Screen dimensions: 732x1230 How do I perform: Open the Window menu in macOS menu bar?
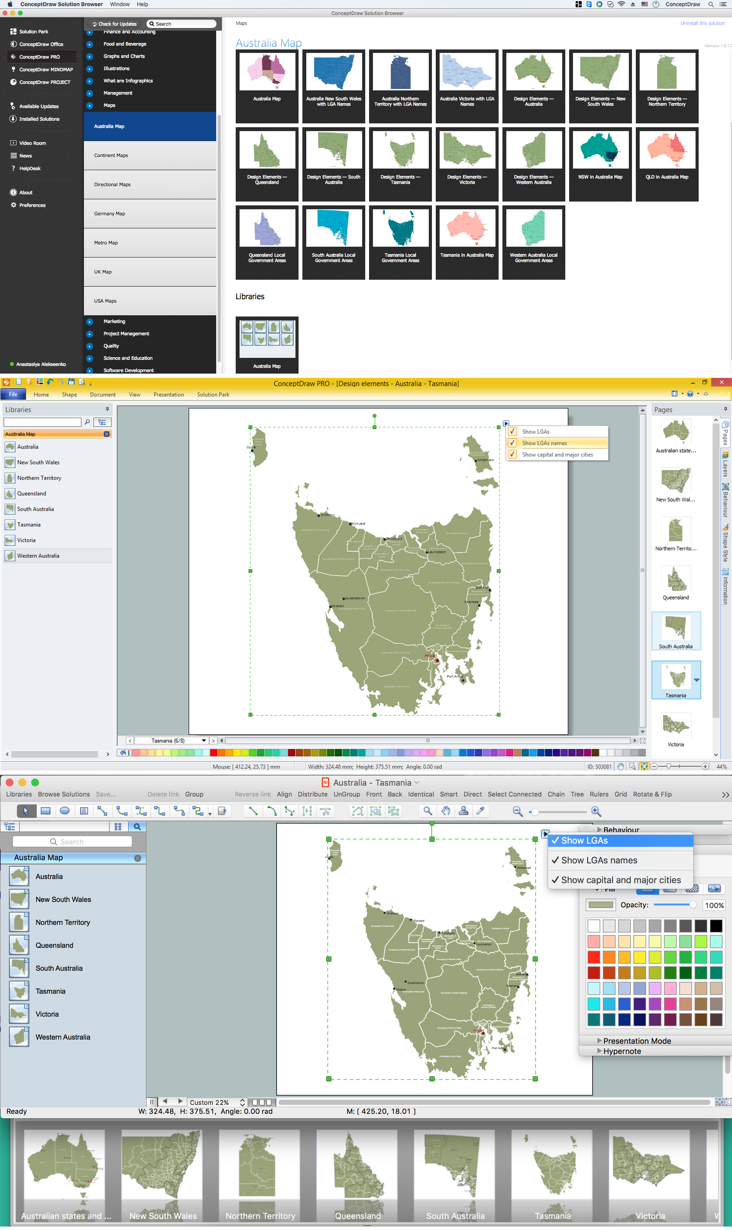click(120, 5)
